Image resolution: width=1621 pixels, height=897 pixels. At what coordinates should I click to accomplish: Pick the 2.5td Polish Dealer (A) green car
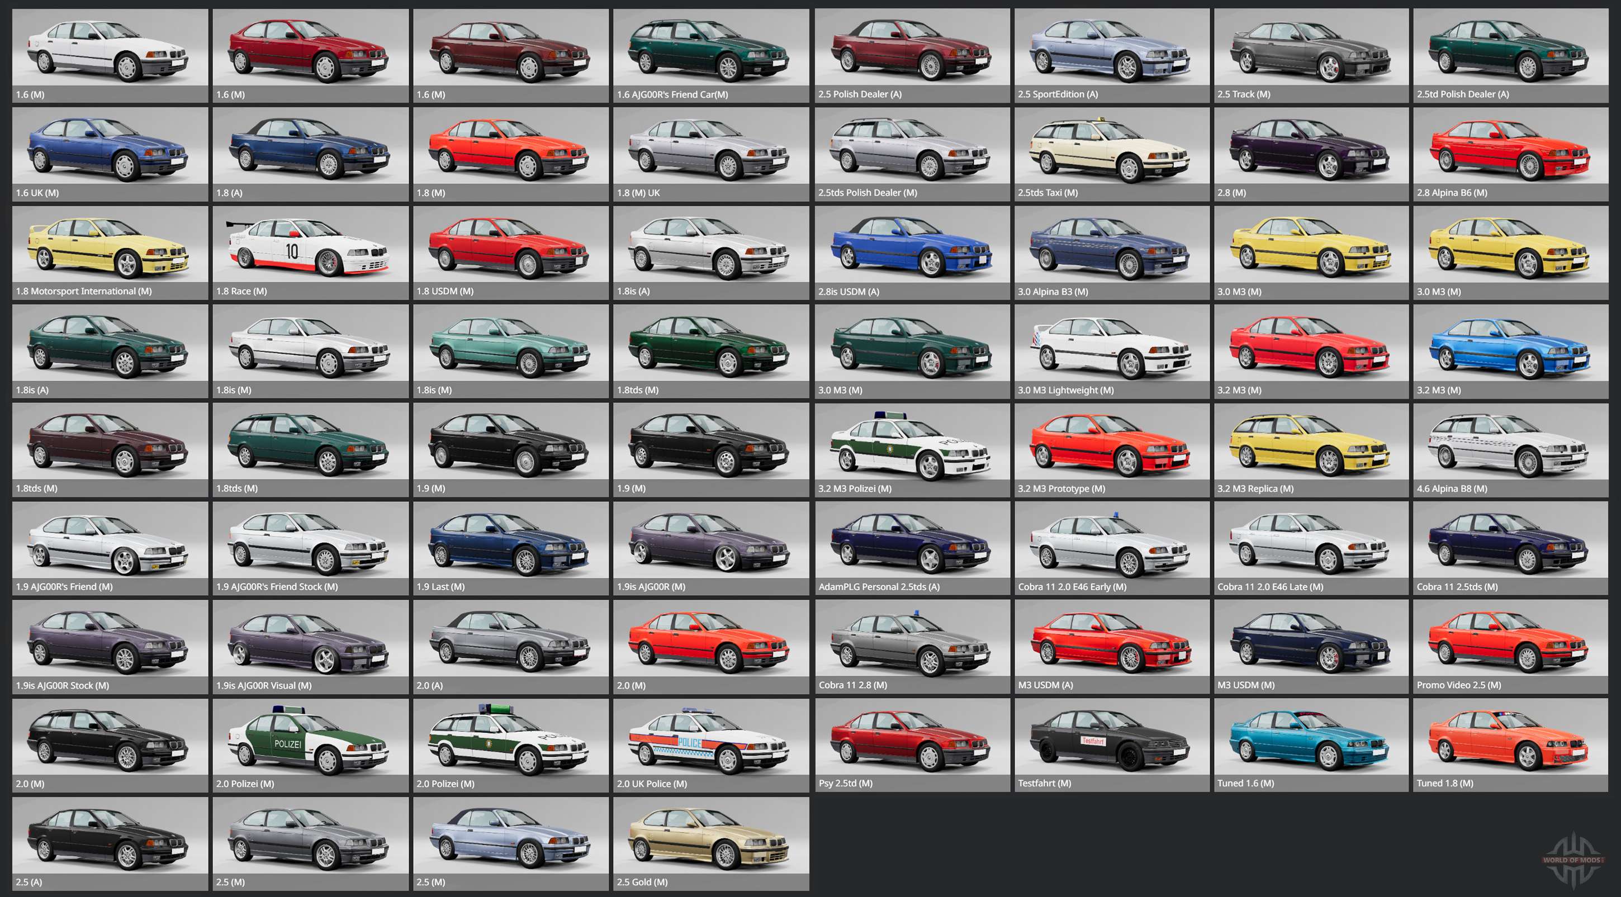[1511, 55]
